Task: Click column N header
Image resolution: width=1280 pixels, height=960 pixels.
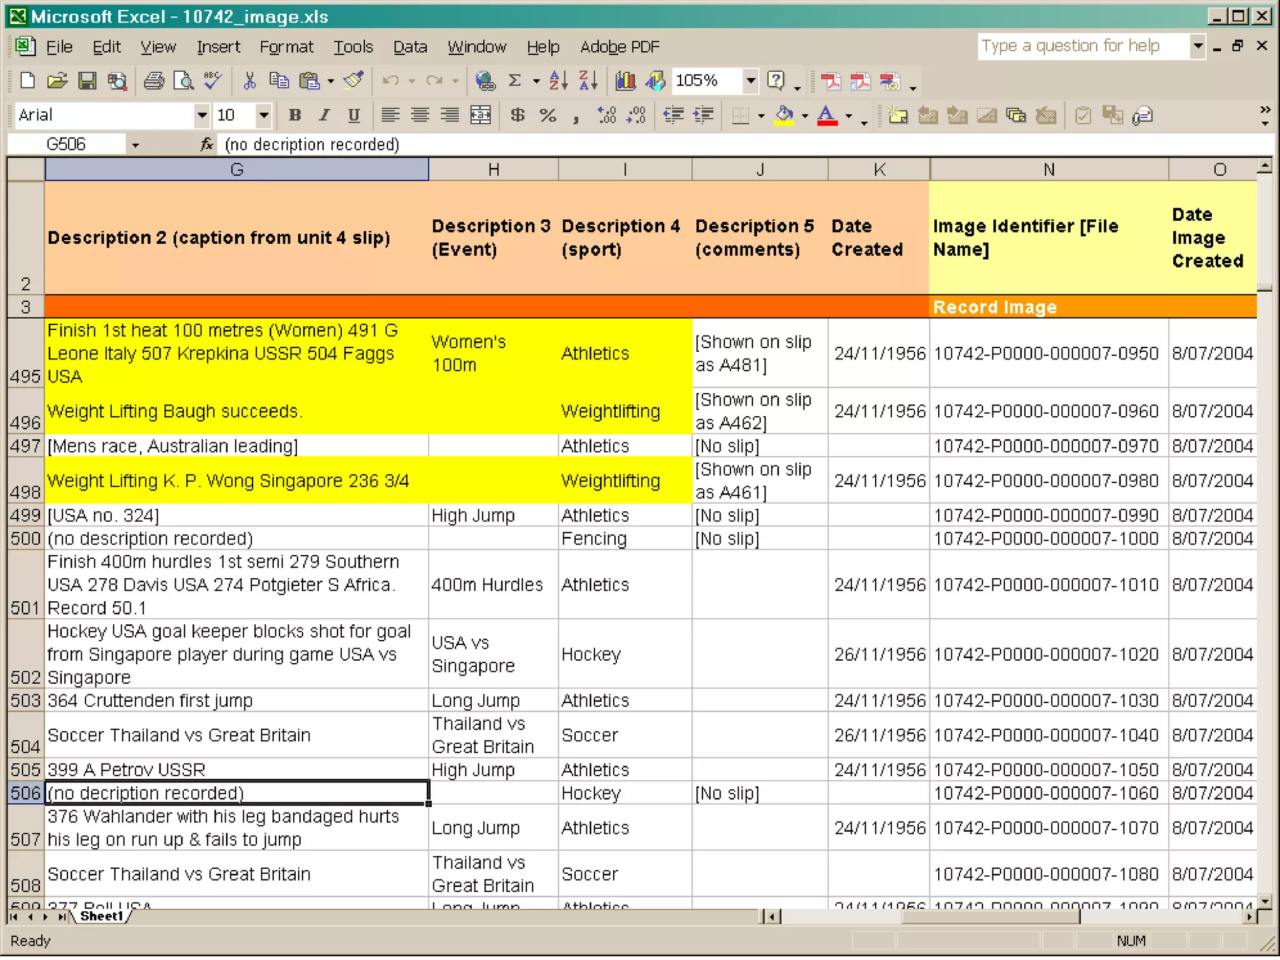Action: tap(1048, 170)
